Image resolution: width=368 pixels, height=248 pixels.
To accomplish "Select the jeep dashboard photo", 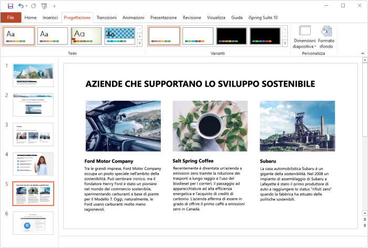I will point(123,126).
